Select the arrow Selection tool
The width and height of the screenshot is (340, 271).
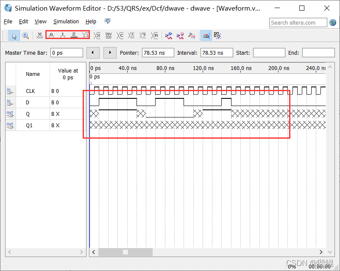pos(14,36)
